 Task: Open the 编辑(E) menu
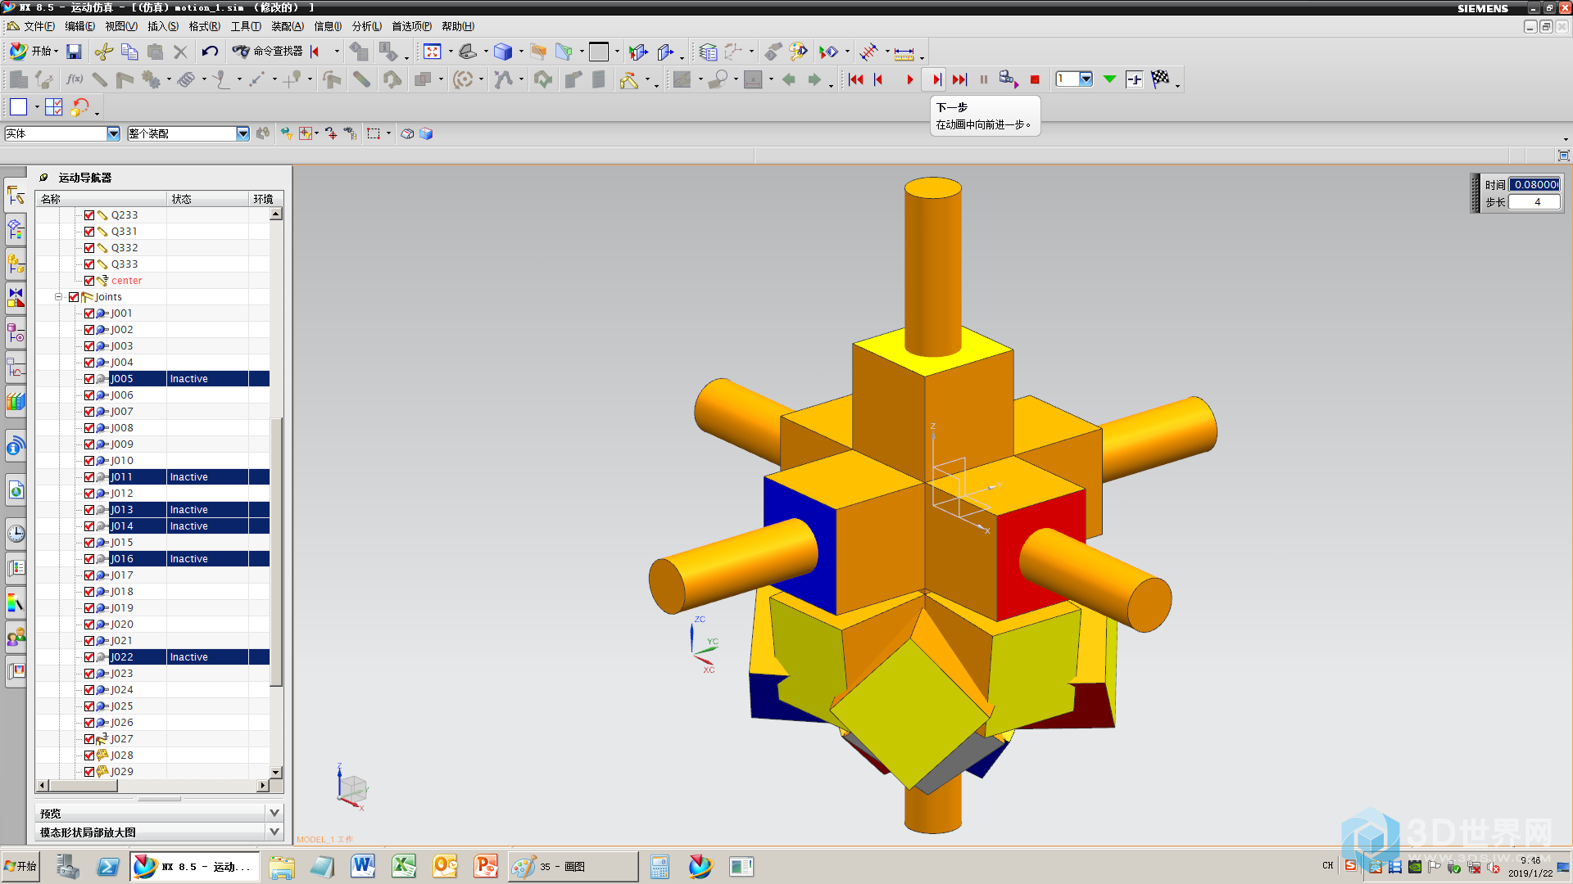coord(79,26)
